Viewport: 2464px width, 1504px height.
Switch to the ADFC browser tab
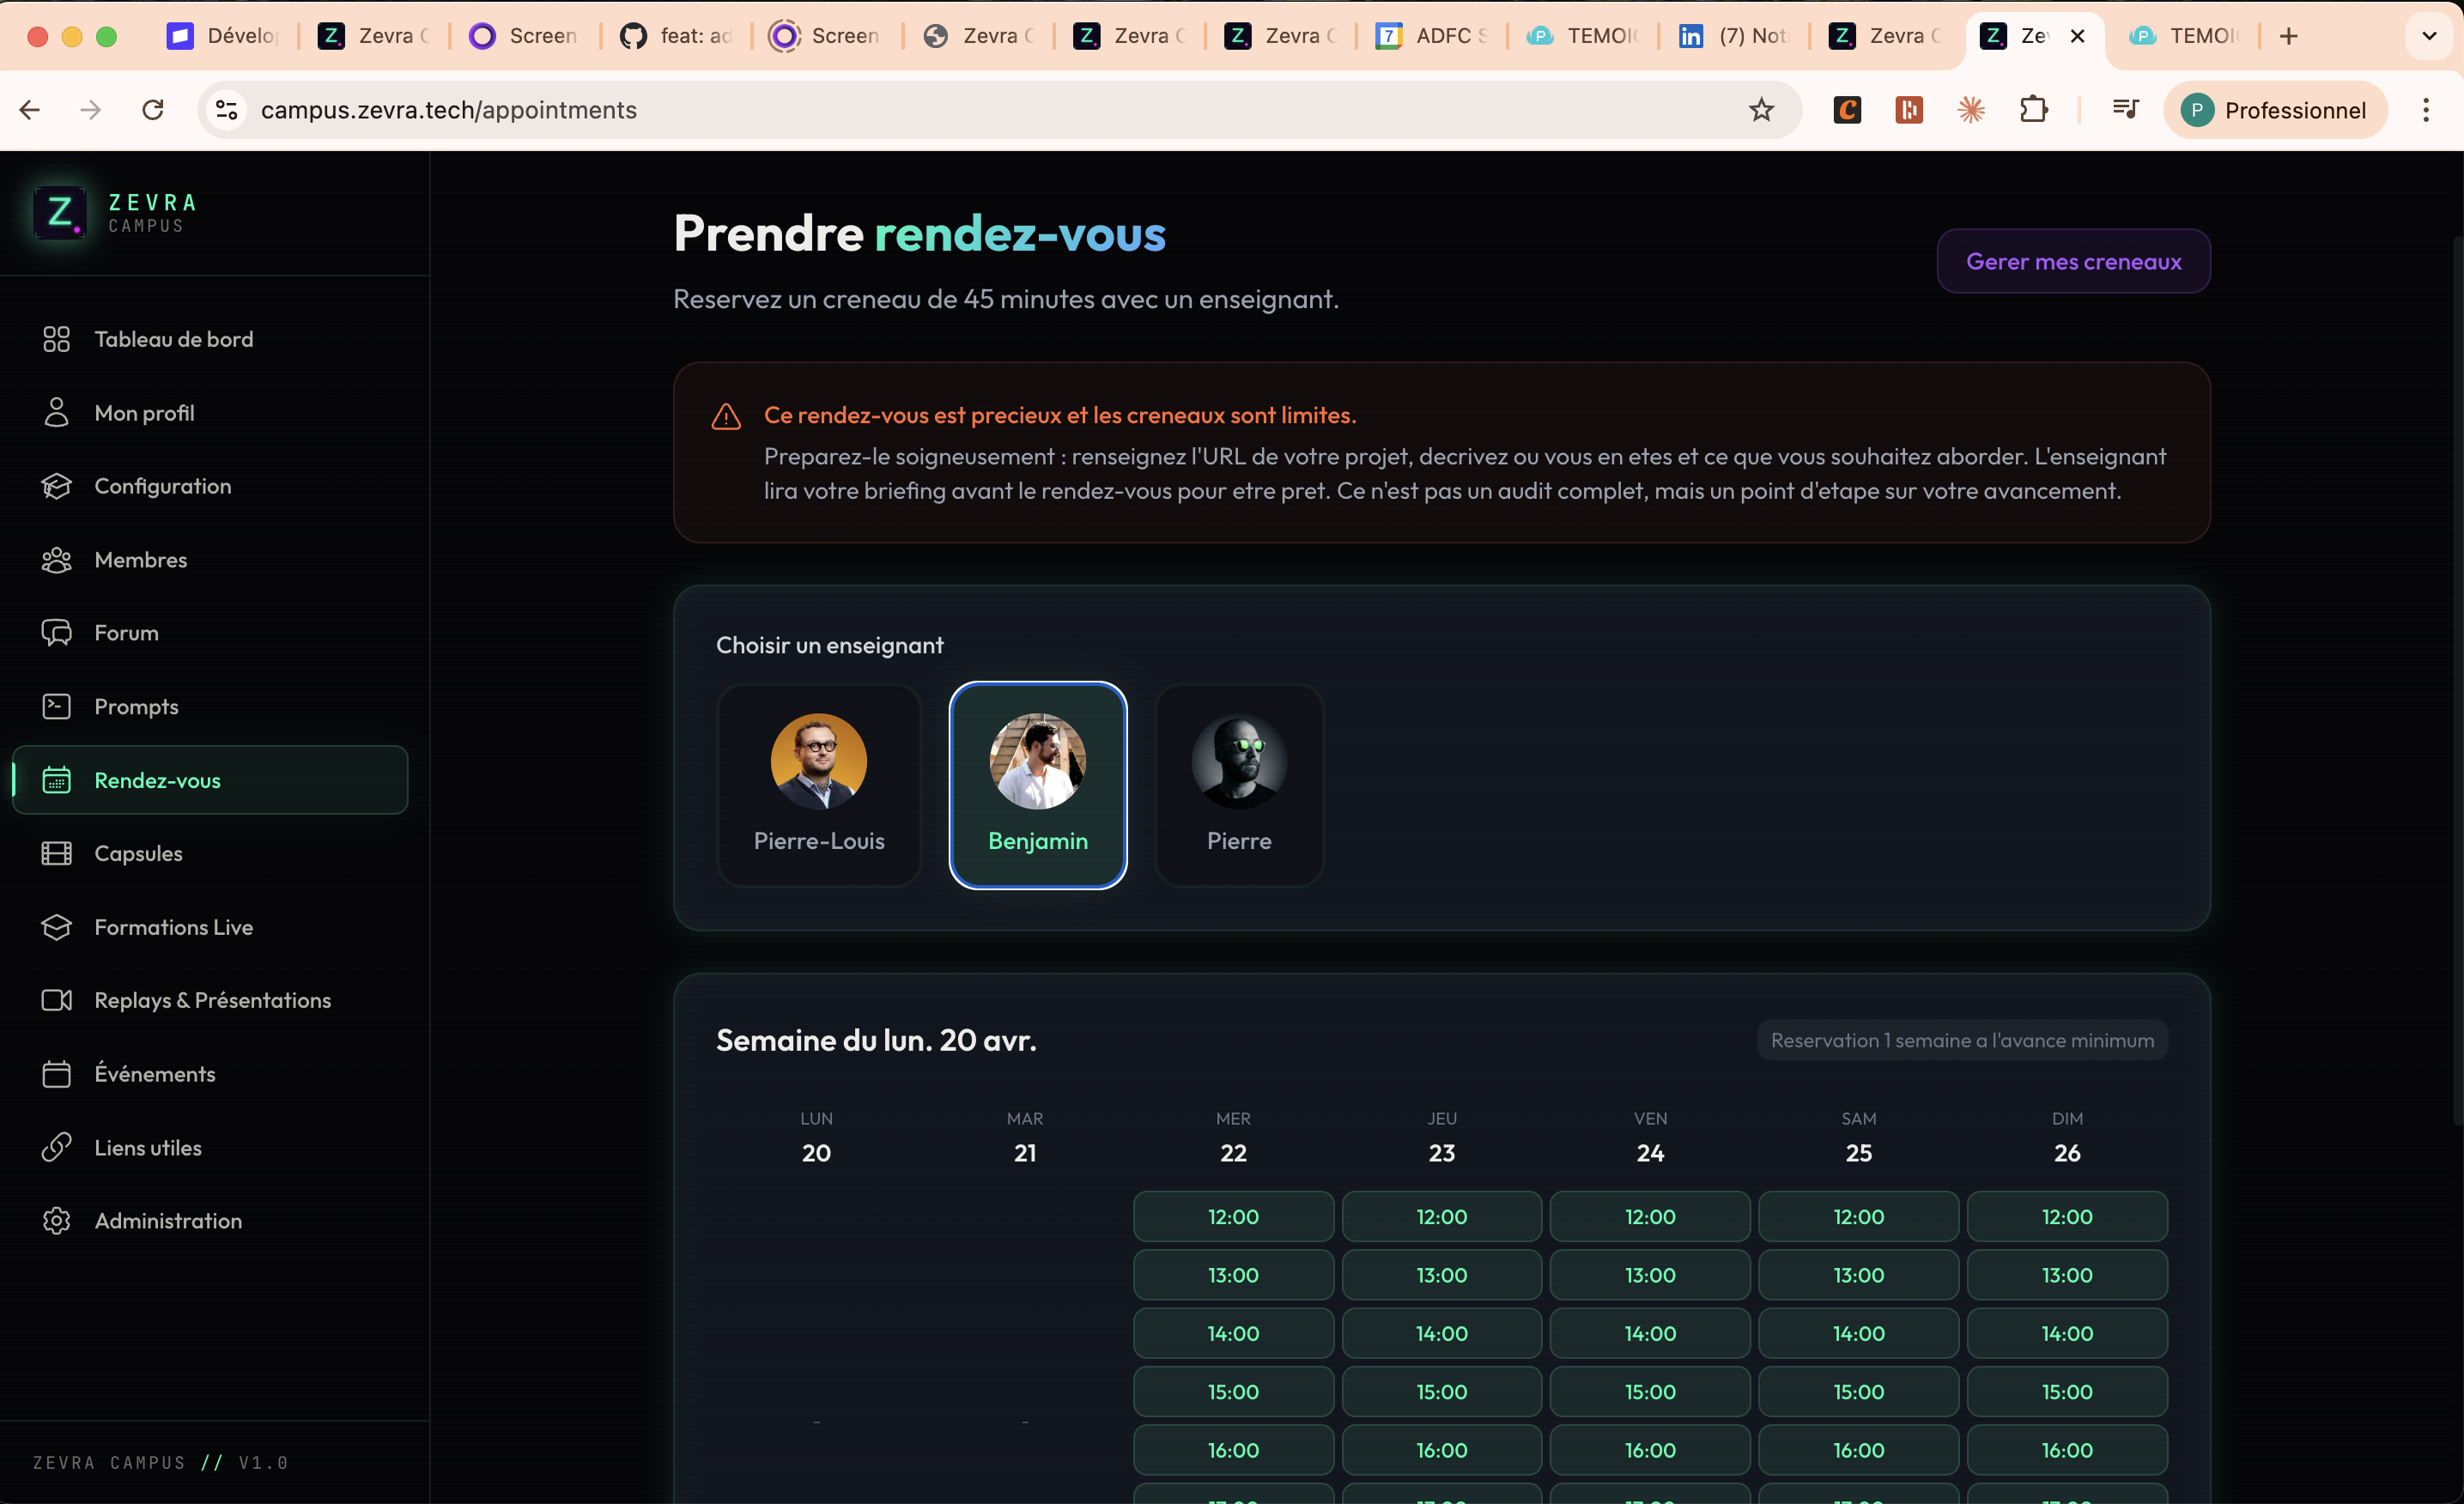pos(1432,36)
